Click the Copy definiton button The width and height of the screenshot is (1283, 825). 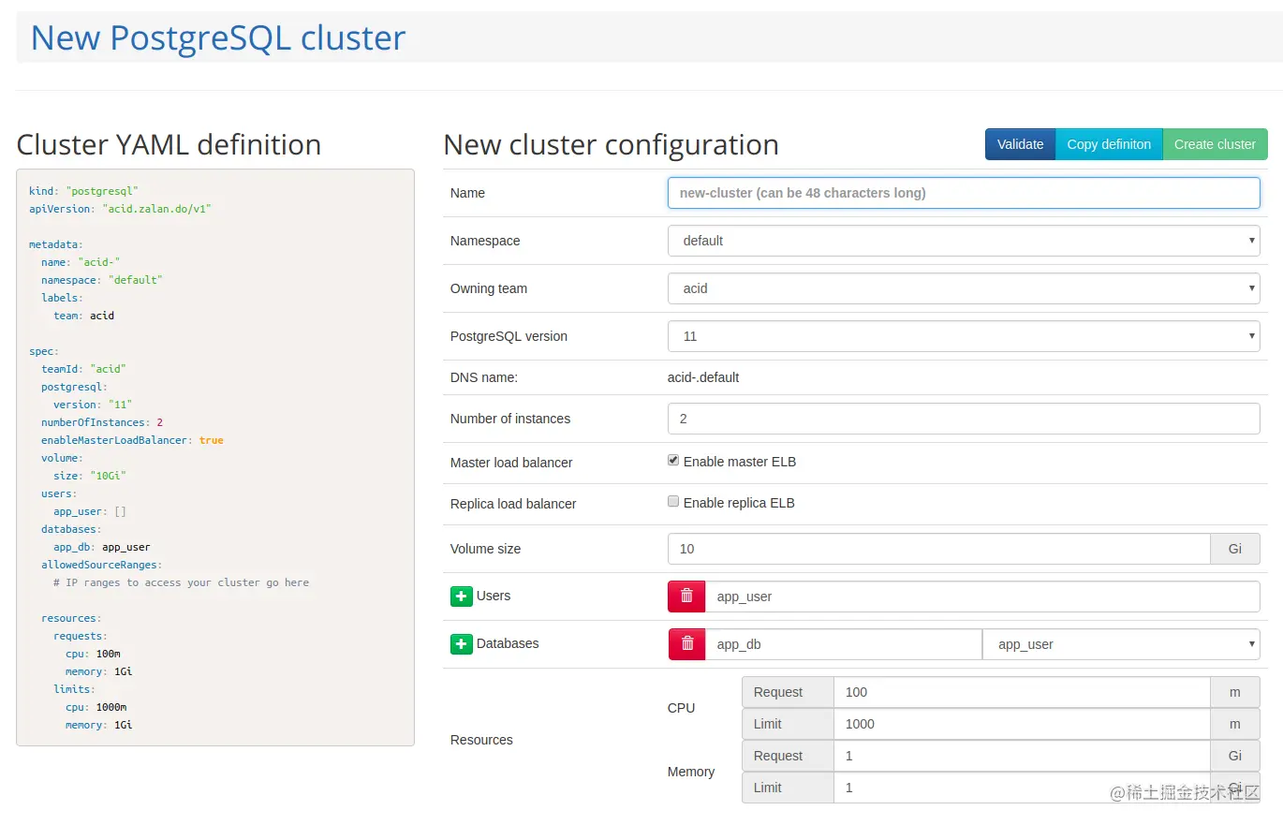click(x=1109, y=144)
